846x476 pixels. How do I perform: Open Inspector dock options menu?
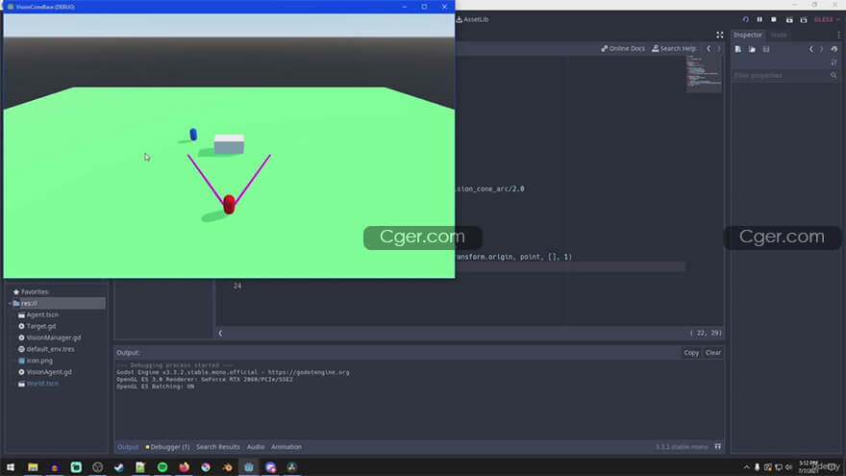838,35
